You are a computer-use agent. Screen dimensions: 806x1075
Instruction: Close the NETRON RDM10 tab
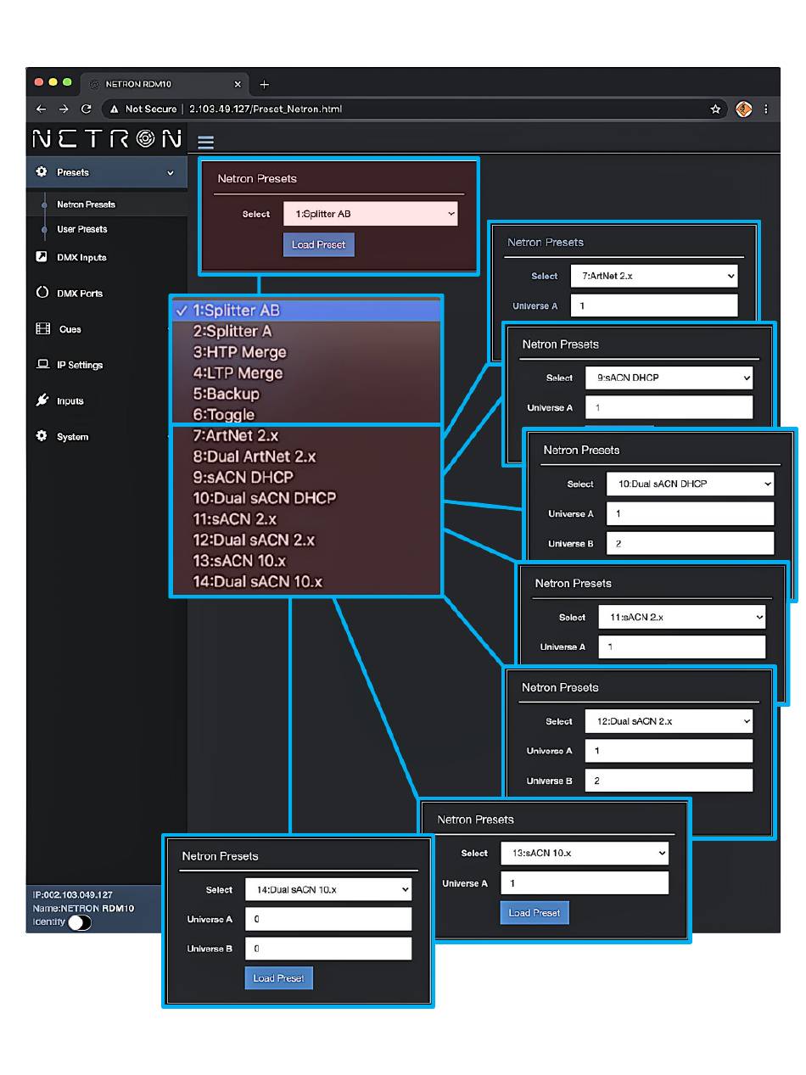[x=238, y=84]
